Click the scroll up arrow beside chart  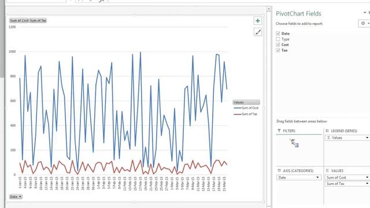pos(269,9)
